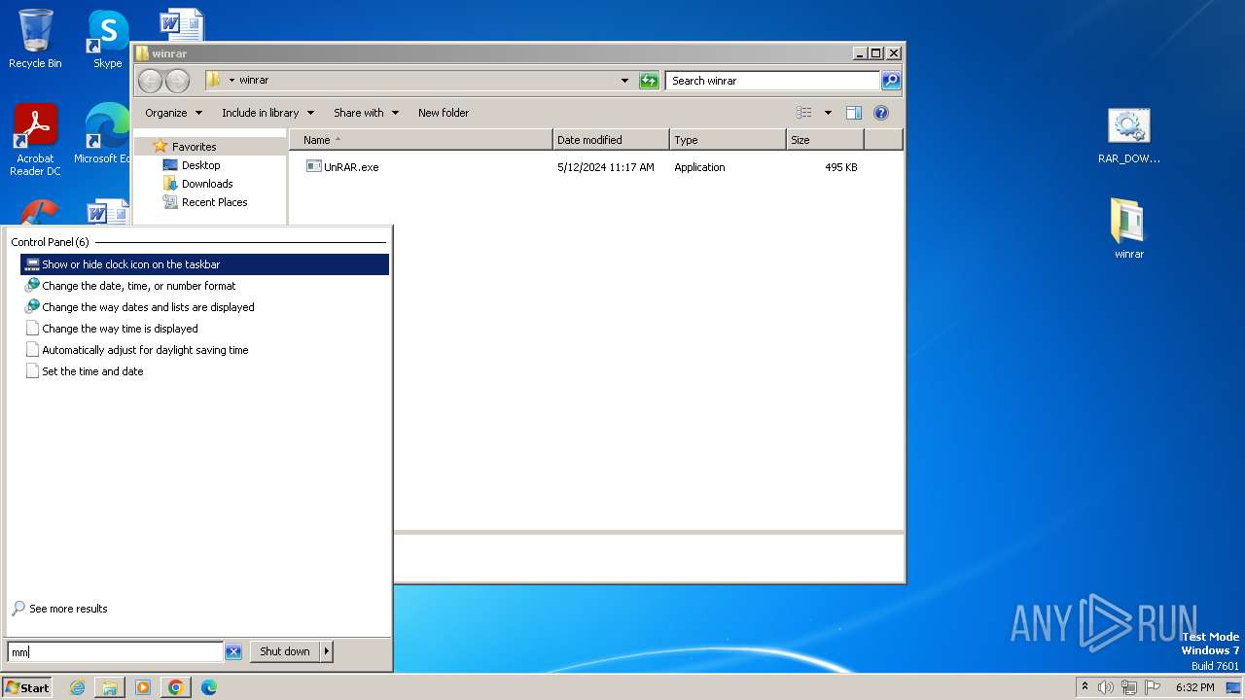This screenshot has height=700, width=1245.
Task: Select the Favorites star in navigation pane
Action: click(x=160, y=147)
